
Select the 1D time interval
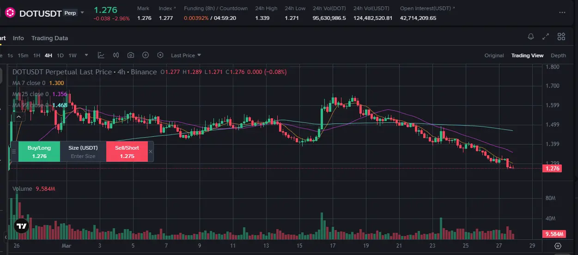(60, 55)
